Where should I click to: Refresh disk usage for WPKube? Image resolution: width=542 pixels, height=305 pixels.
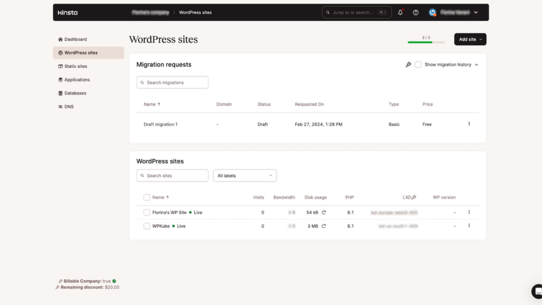[324, 226]
